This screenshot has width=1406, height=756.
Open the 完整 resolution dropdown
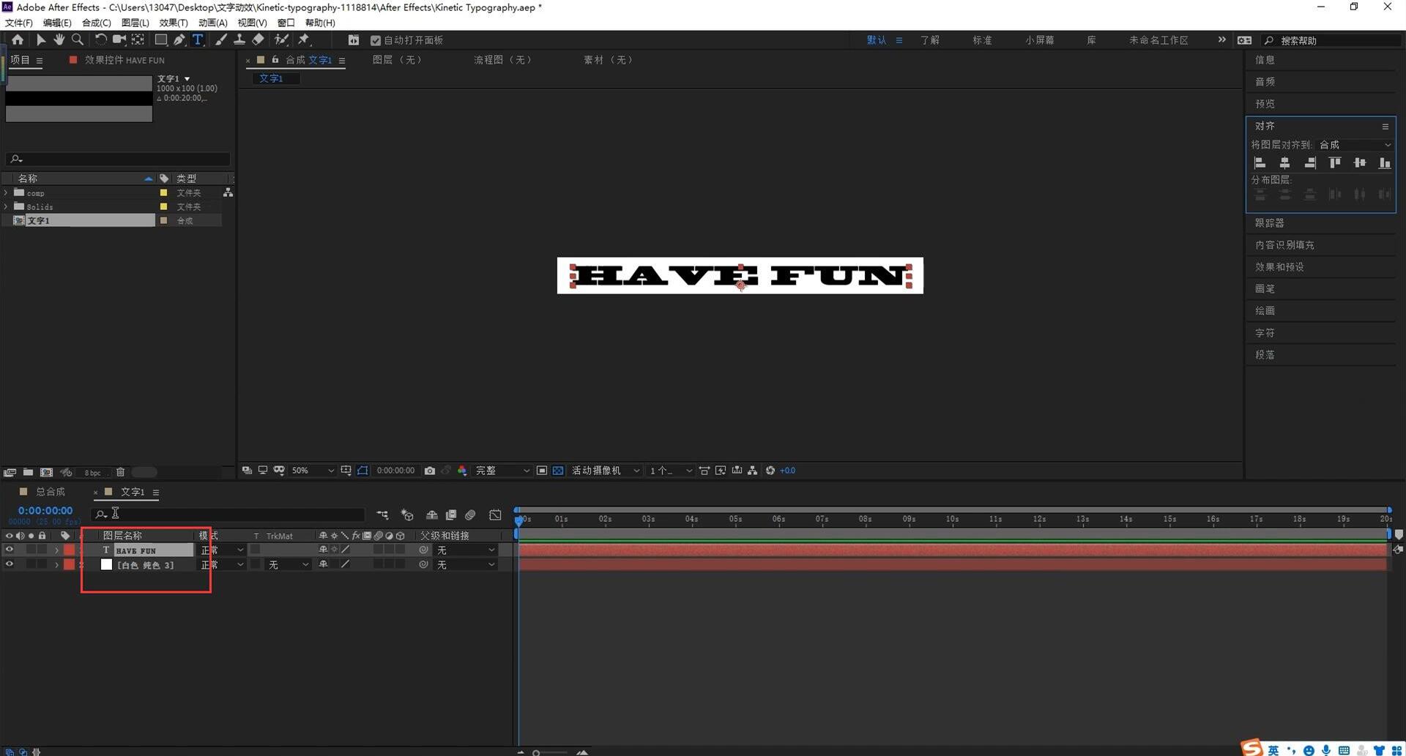pos(502,471)
